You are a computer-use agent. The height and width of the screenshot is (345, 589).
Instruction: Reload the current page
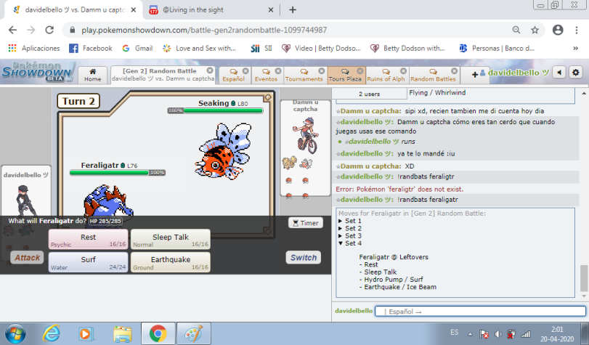pyautogui.click(x=49, y=30)
